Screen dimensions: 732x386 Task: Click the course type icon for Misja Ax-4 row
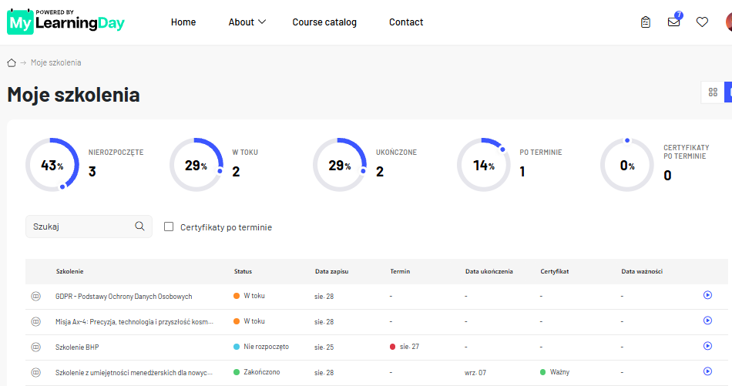(x=36, y=321)
